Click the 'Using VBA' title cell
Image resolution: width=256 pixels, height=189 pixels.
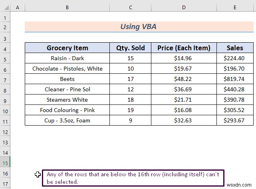[139, 27]
